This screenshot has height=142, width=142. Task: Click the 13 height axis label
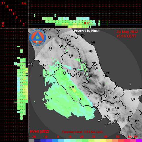coord(11,10)
